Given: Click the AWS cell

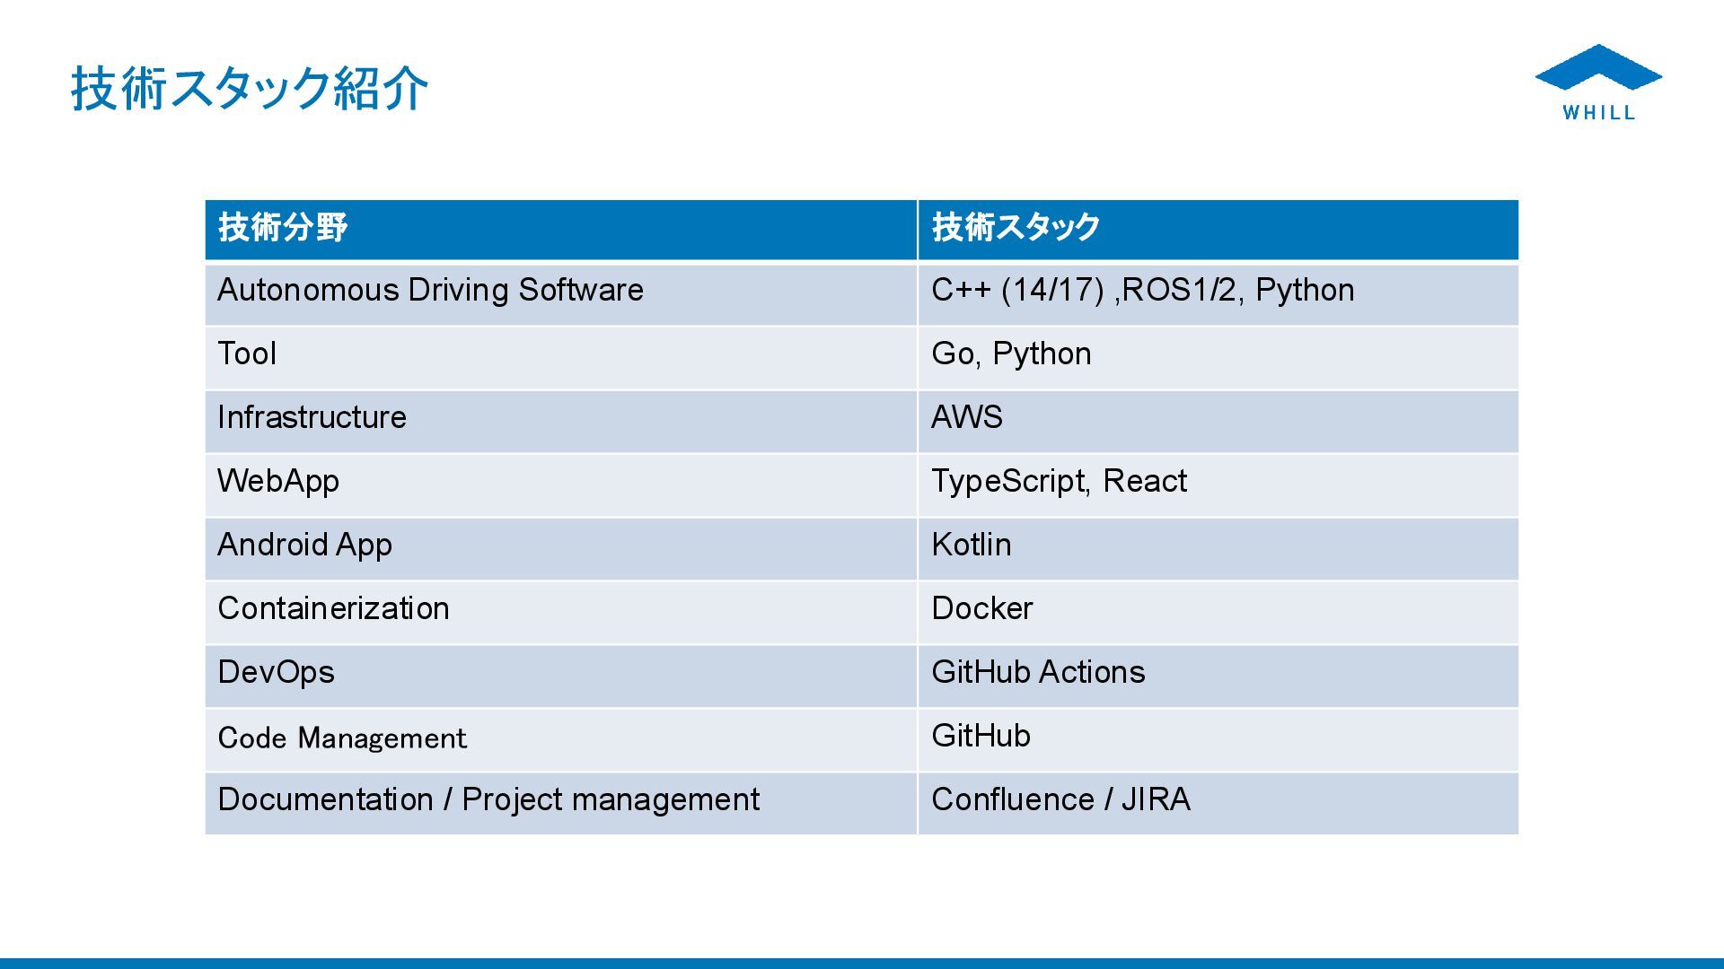Looking at the screenshot, I should point(967,418).
